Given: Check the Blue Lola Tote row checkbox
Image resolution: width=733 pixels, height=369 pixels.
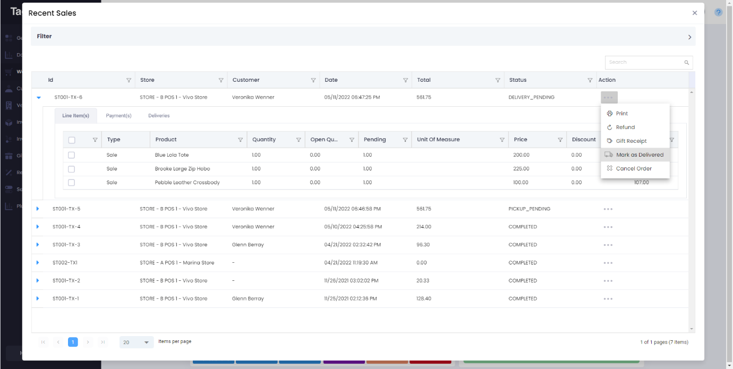Looking at the screenshot, I should click(71, 155).
